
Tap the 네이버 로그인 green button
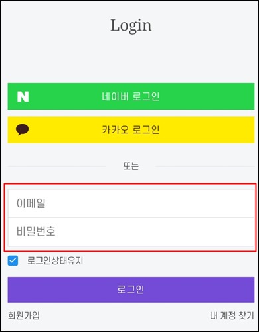tap(131, 96)
